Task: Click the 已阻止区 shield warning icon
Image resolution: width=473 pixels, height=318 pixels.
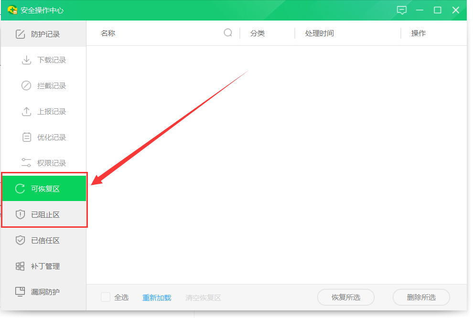Action: tap(20, 215)
